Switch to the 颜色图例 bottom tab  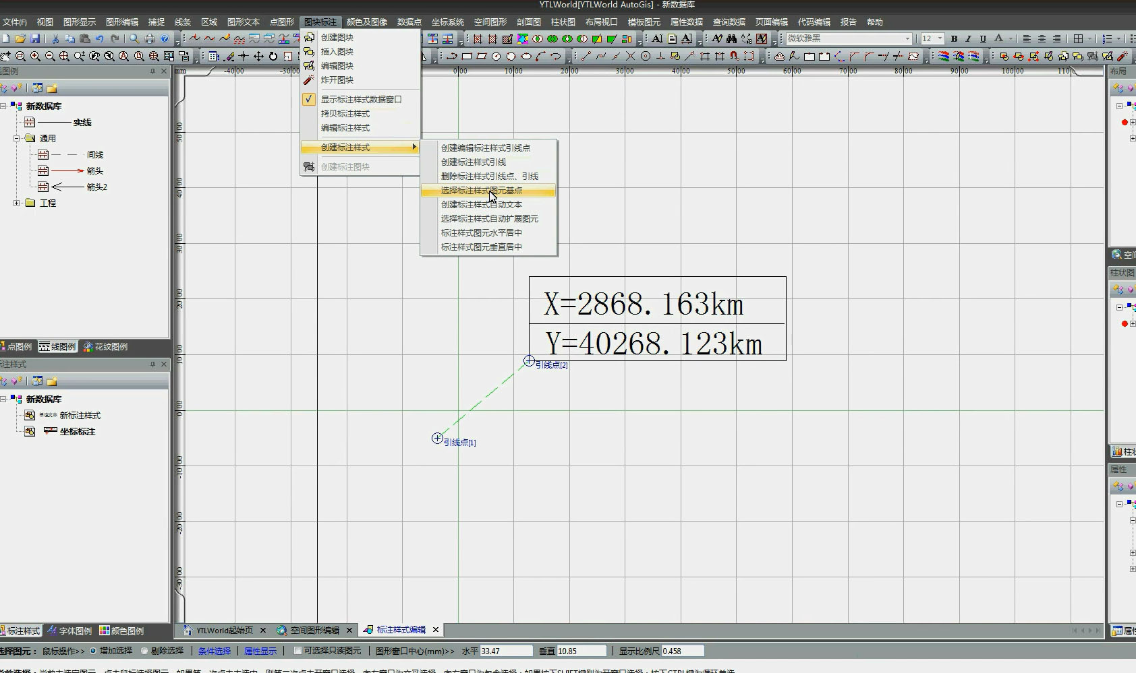click(121, 631)
